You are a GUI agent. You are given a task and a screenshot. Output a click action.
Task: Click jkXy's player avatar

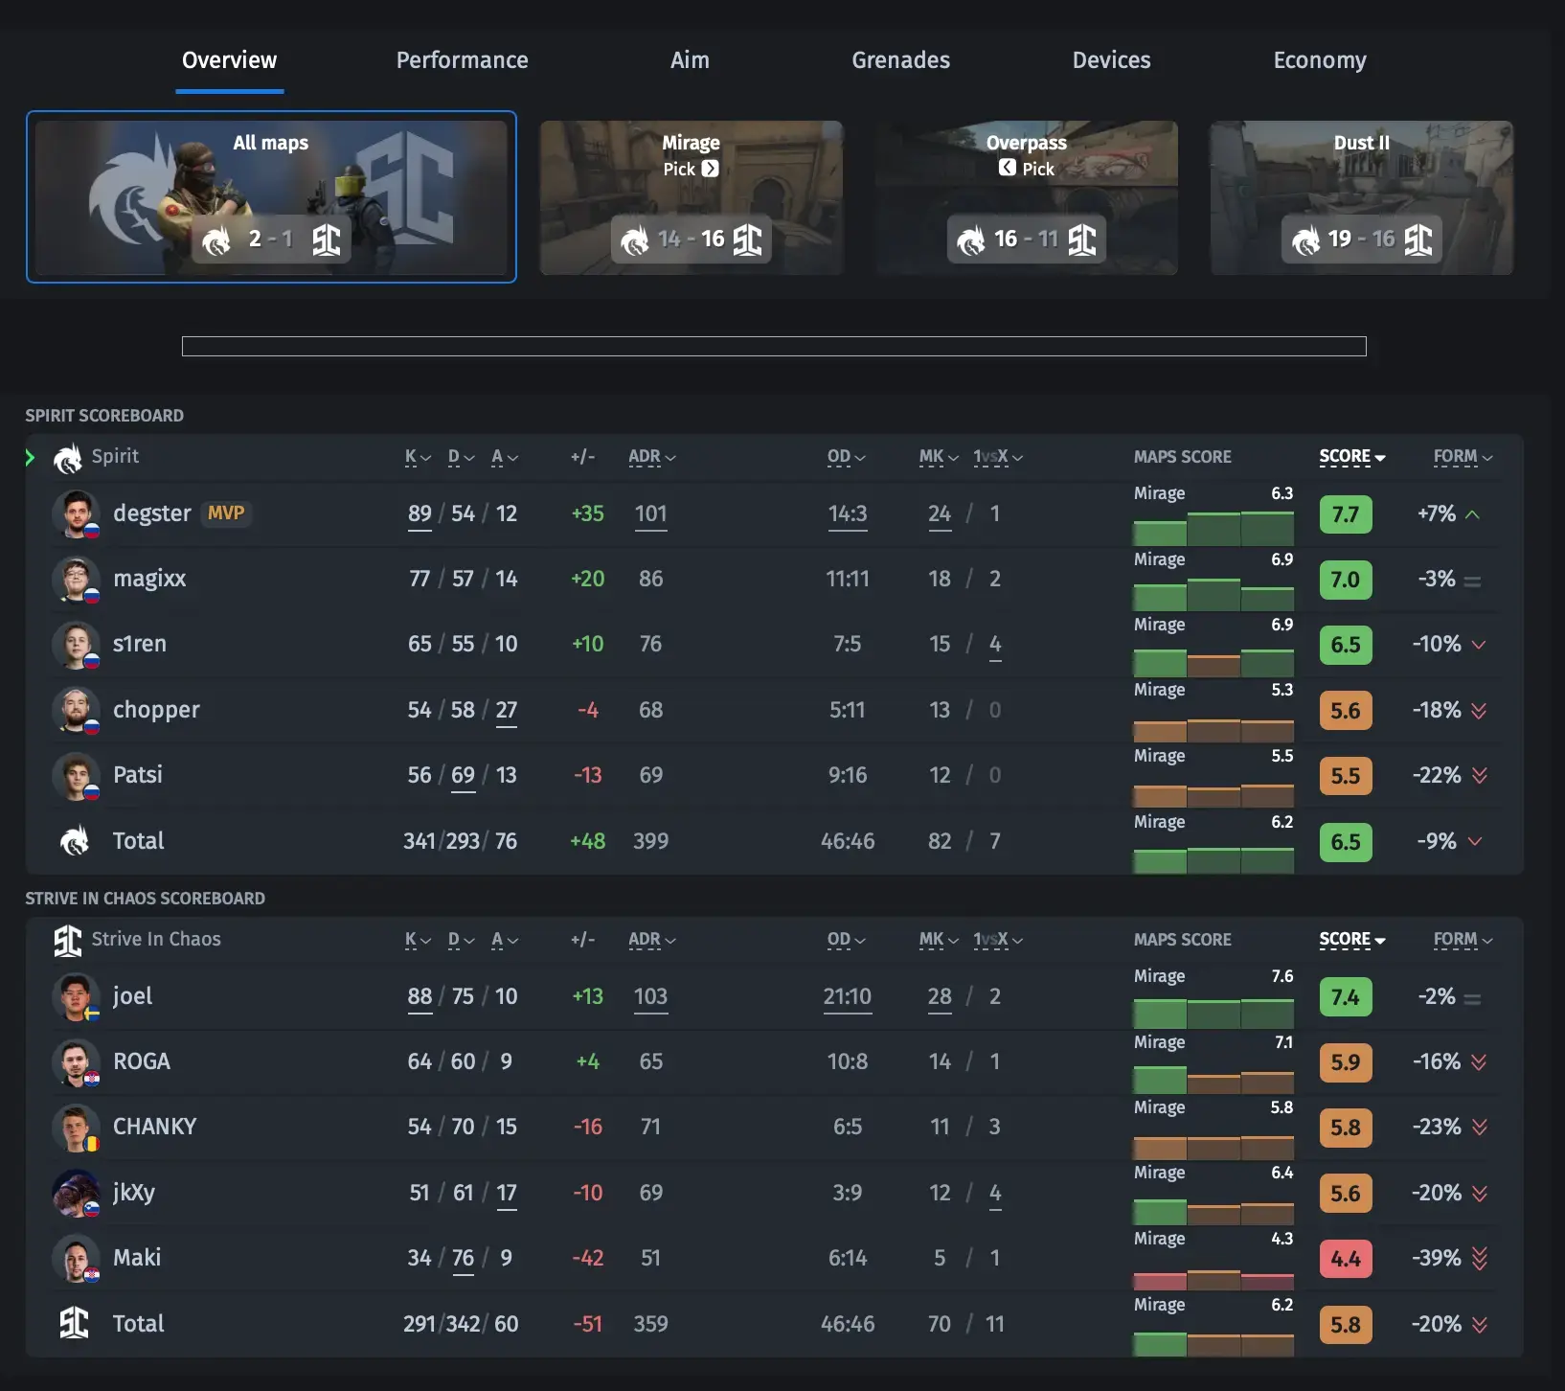point(76,1193)
